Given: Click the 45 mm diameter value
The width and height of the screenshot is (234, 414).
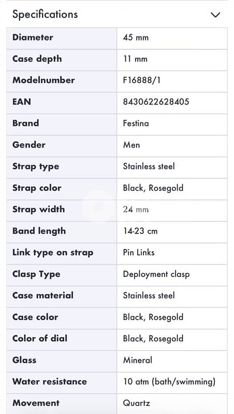Looking at the screenshot, I should coord(136,37).
